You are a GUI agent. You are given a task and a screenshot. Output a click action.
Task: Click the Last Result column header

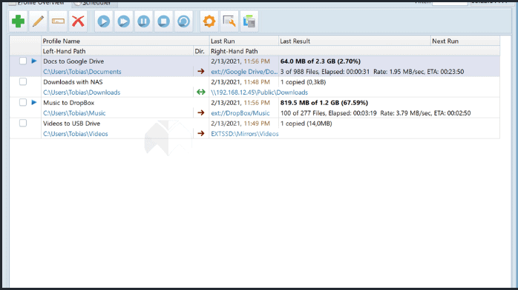point(355,41)
